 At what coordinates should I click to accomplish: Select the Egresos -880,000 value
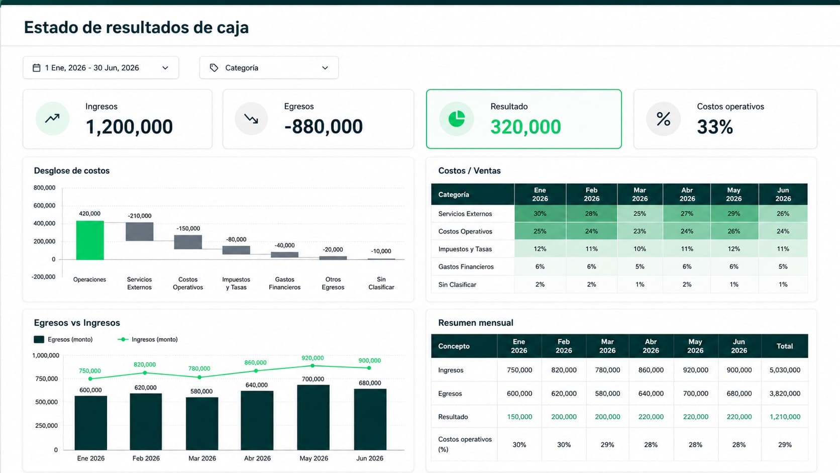coord(324,127)
